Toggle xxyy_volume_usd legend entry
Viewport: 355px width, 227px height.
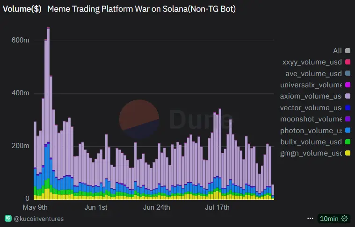click(x=316, y=62)
